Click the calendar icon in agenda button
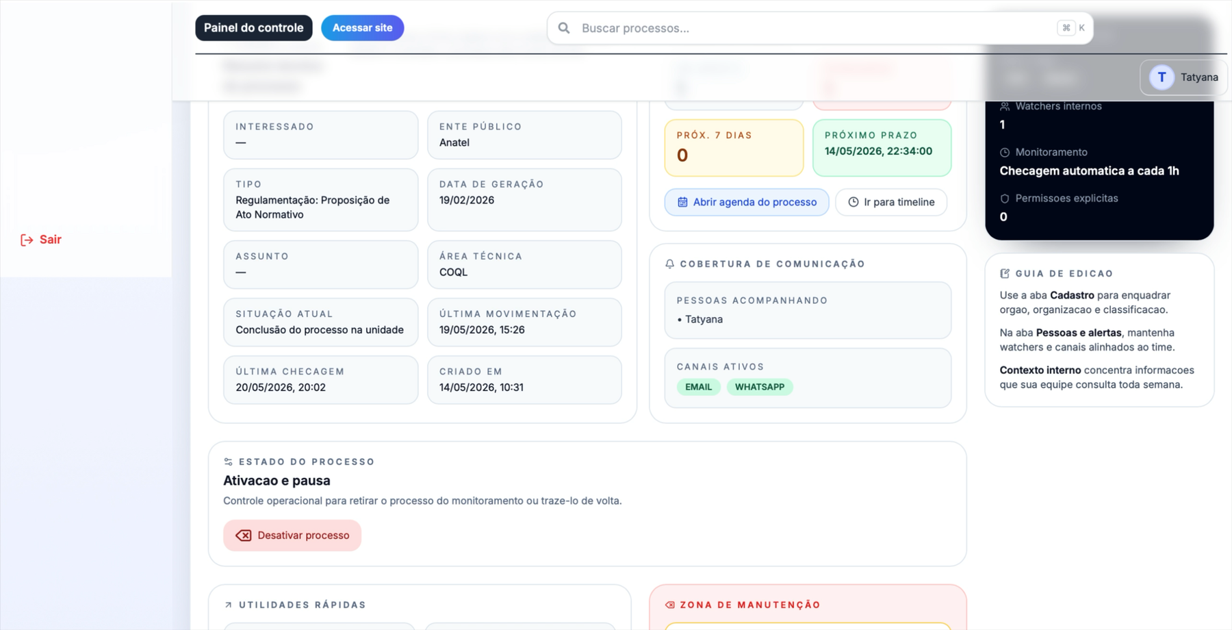This screenshot has height=630, width=1232. tap(682, 202)
